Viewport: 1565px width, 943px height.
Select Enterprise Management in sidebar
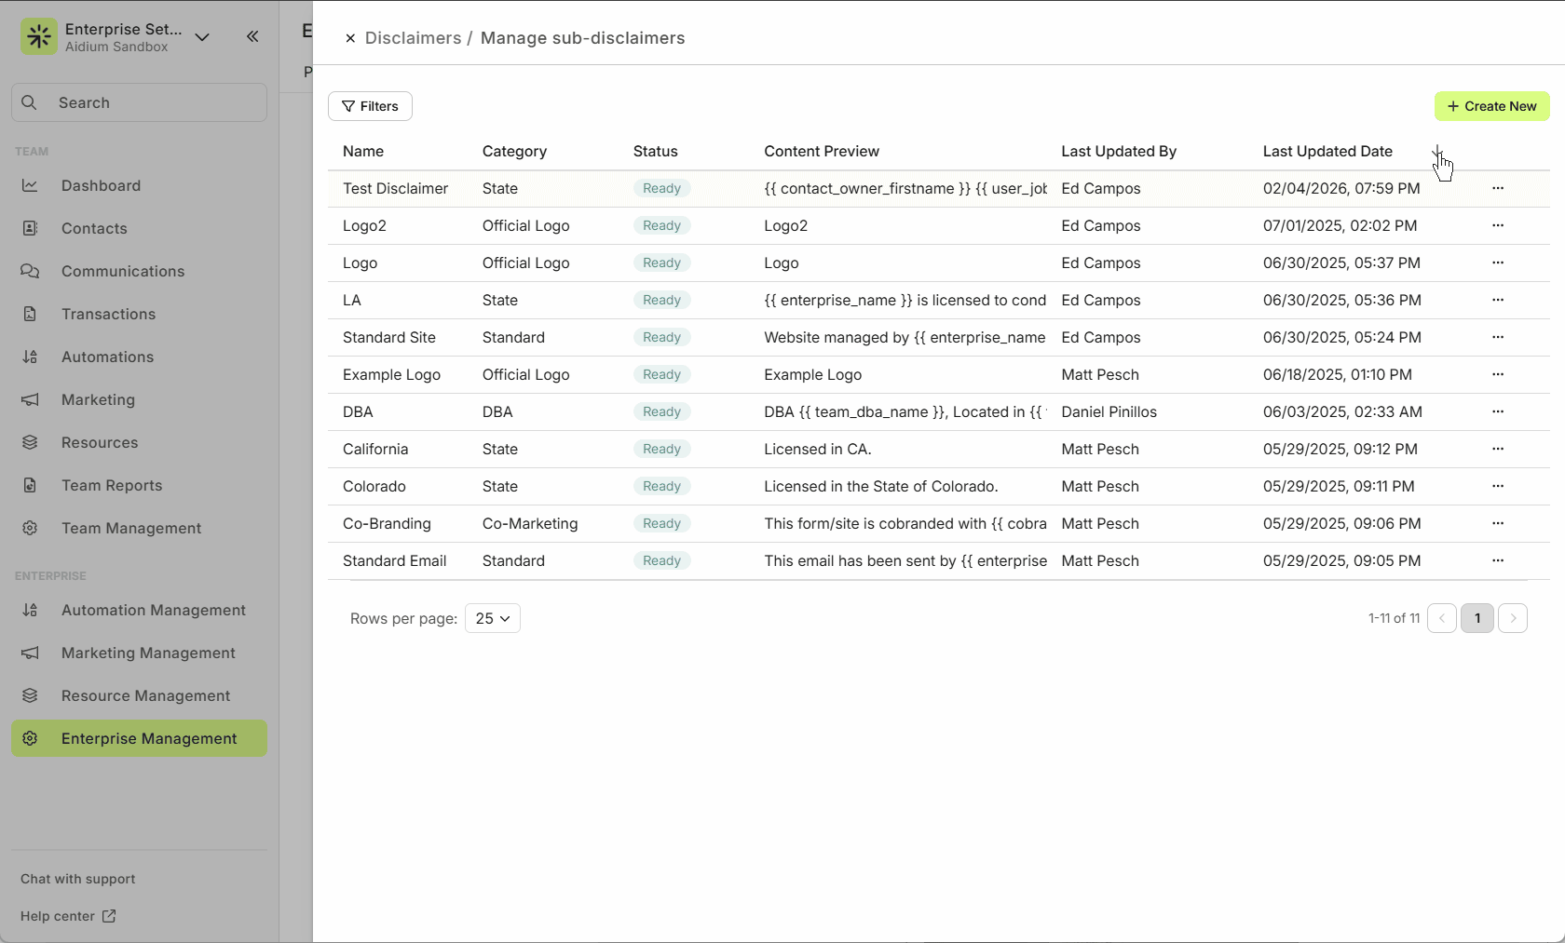(148, 738)
